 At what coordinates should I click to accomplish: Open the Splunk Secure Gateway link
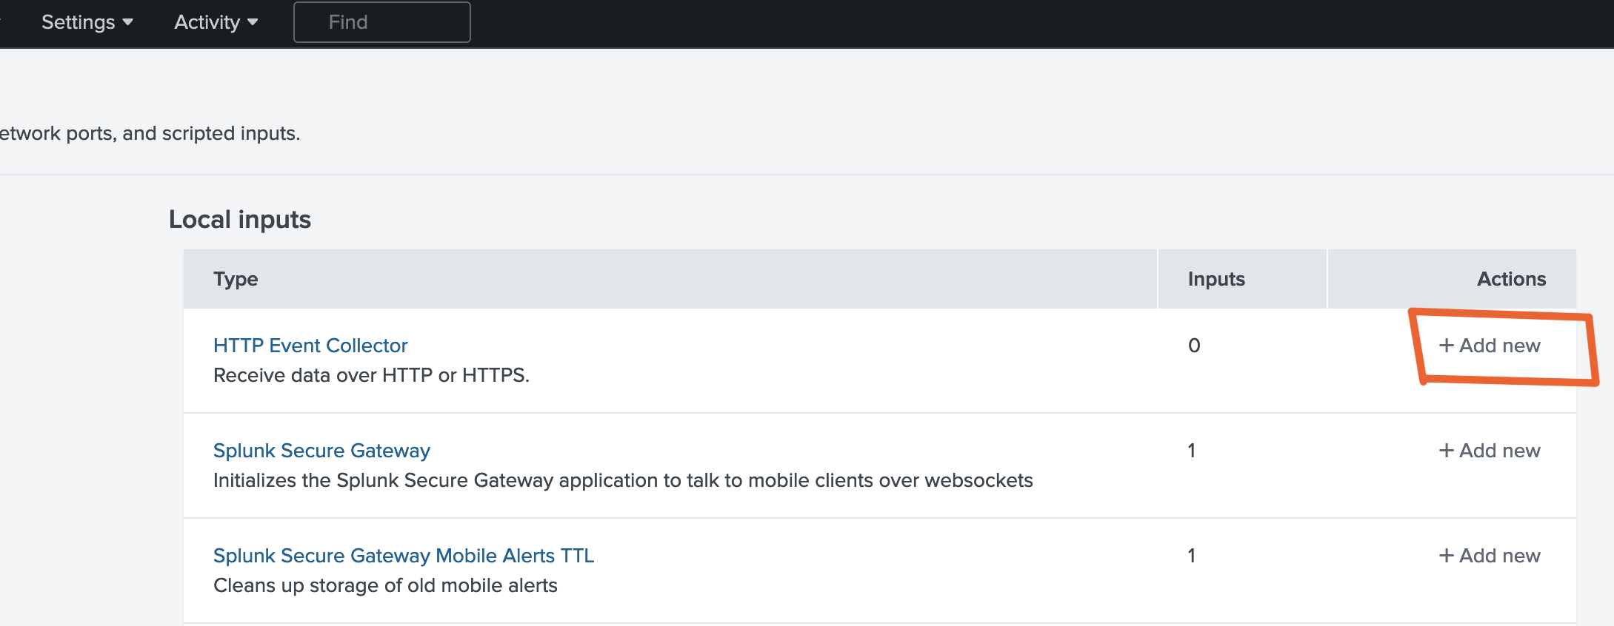click(321, 451)
